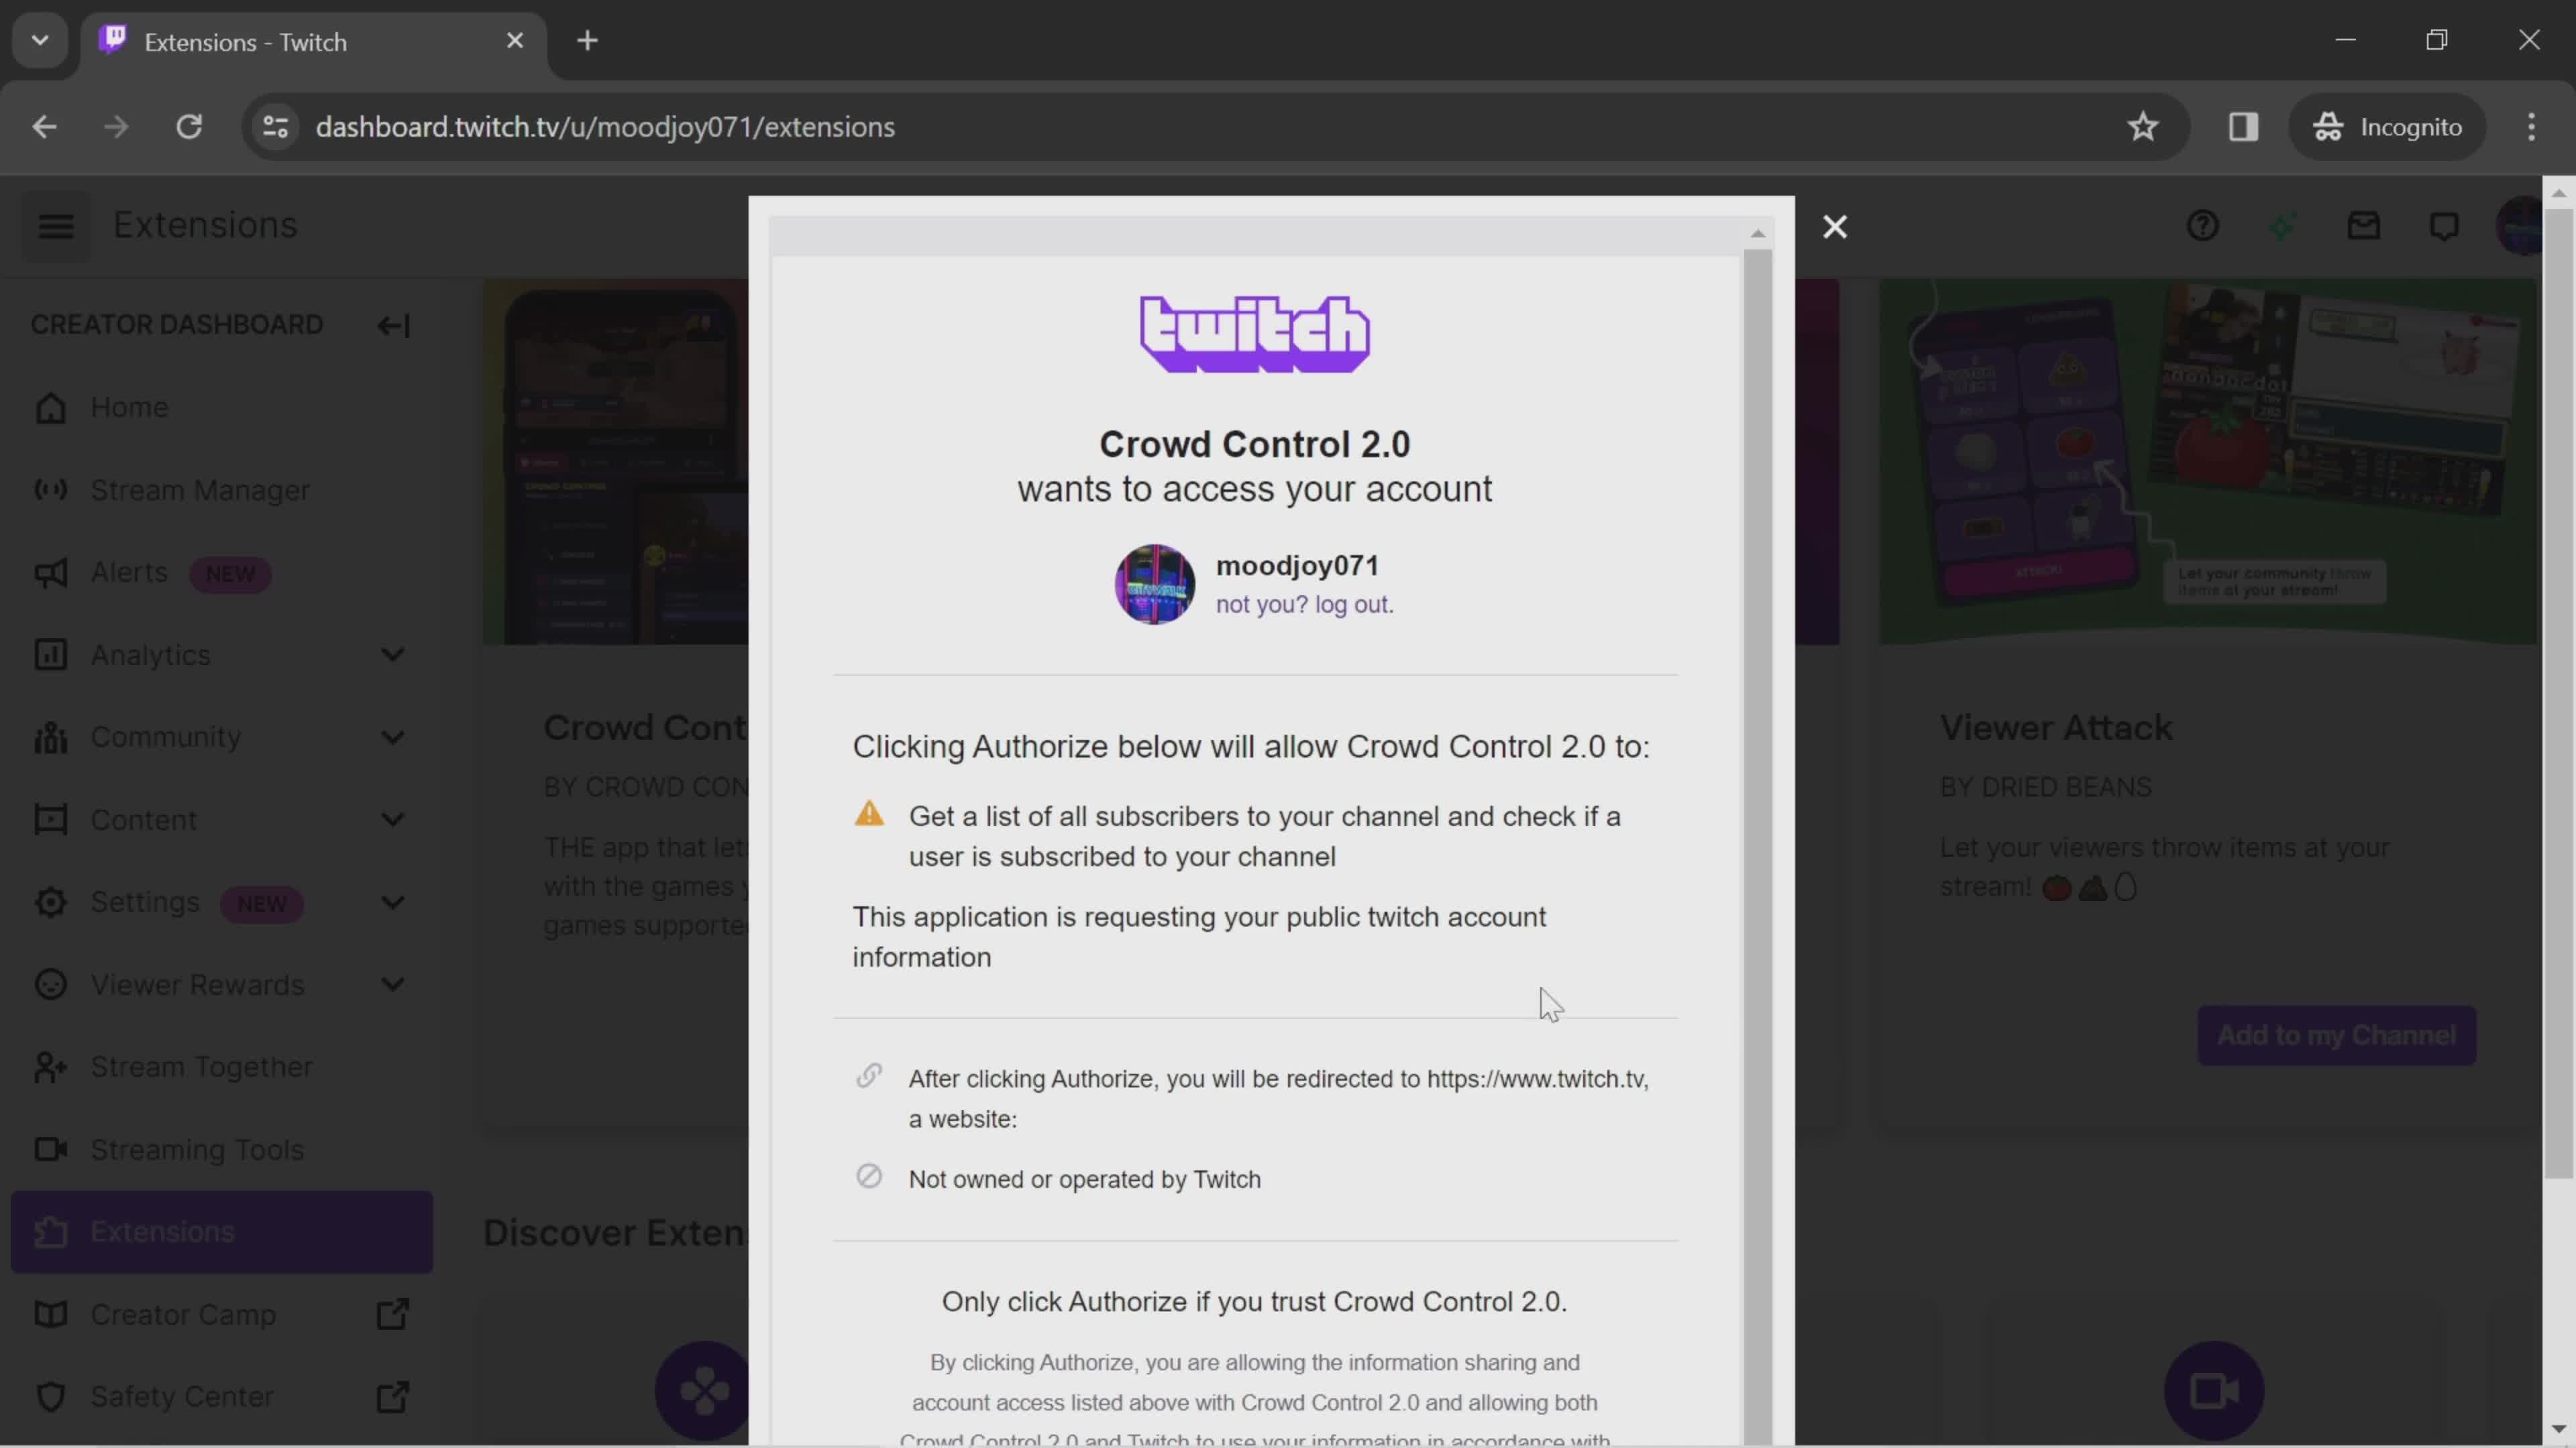Collapse the Creator Dashboard sidebar
Image resolution: width=2576 pixels, height=1448 pixels.
393,324
